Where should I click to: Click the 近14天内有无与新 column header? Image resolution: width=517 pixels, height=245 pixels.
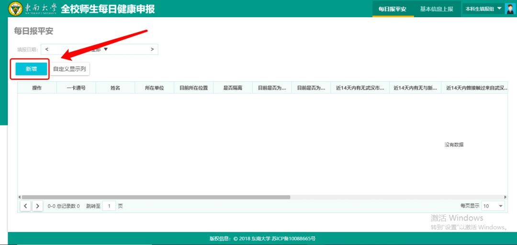(x=416, y=88)
